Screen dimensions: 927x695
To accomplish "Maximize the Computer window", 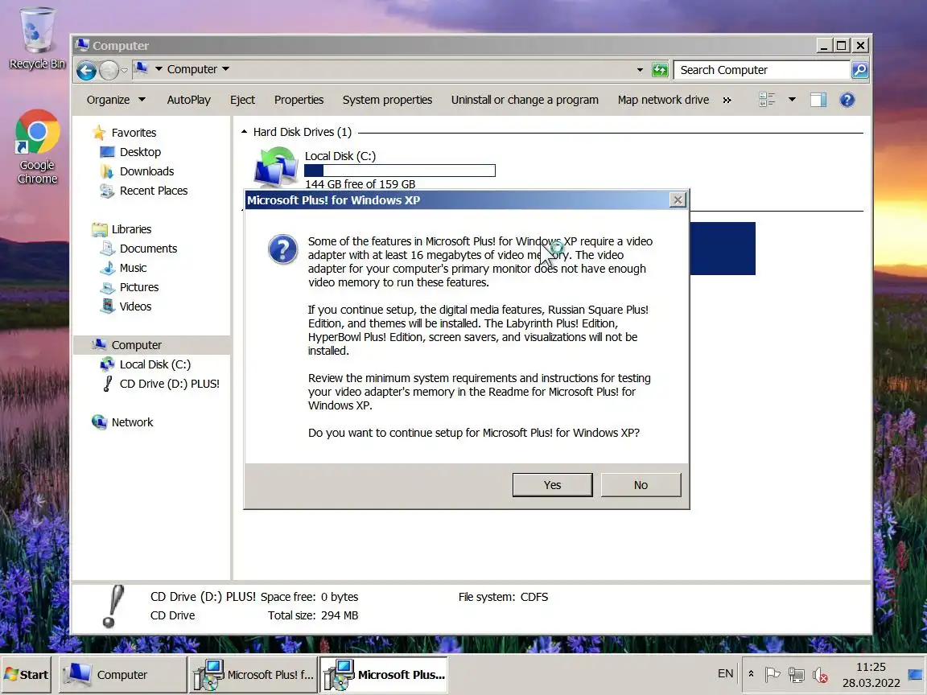I will (x=841, y=46).
